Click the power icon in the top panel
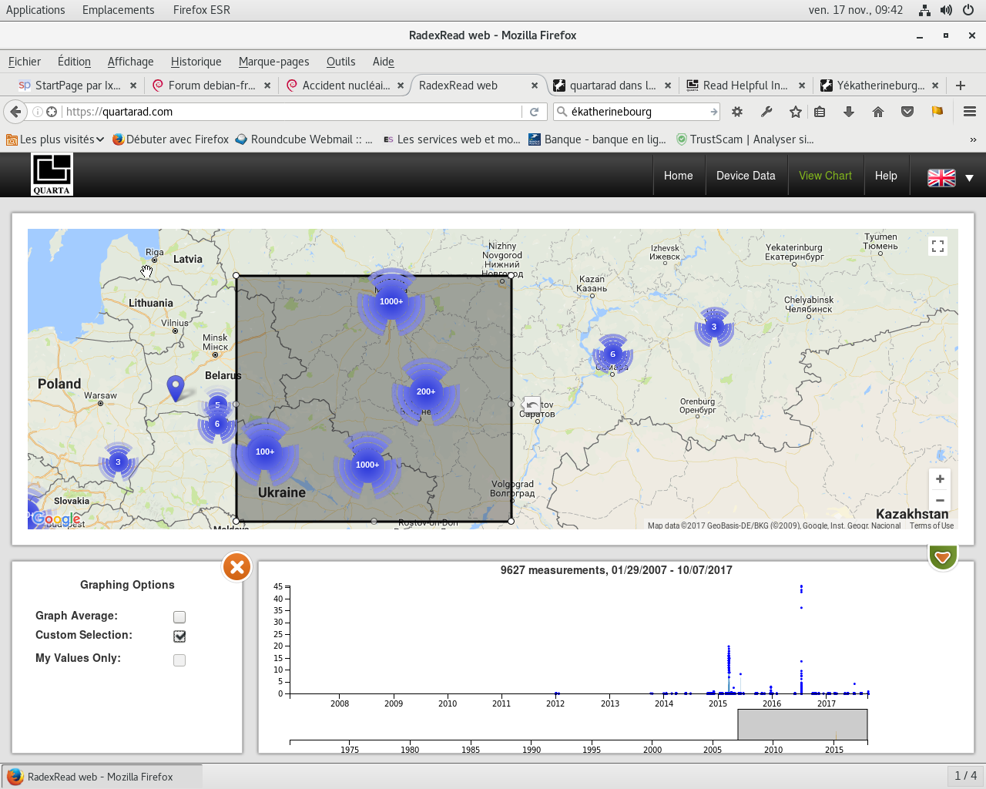The height and width of the screenshot is (789, 986). (x=968, y=10)
